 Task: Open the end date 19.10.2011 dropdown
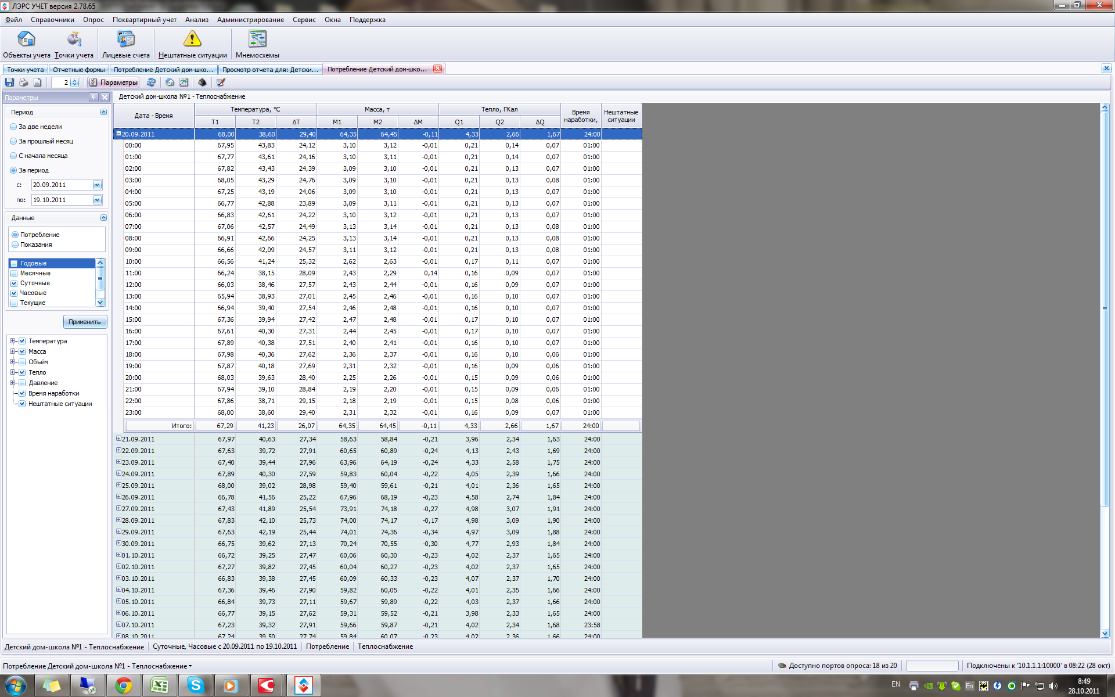97,200
